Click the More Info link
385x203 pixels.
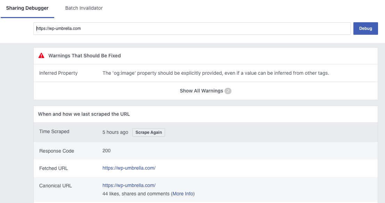(182, 194)
